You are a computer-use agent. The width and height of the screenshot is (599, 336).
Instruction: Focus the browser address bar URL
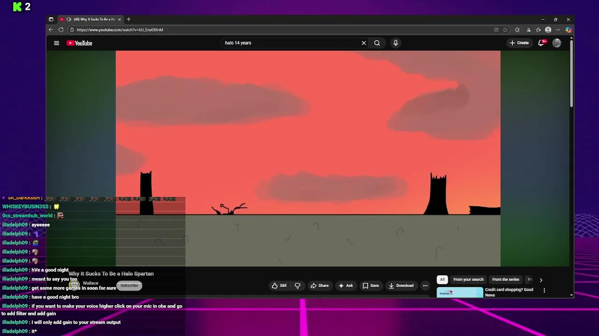pos(120,30)
